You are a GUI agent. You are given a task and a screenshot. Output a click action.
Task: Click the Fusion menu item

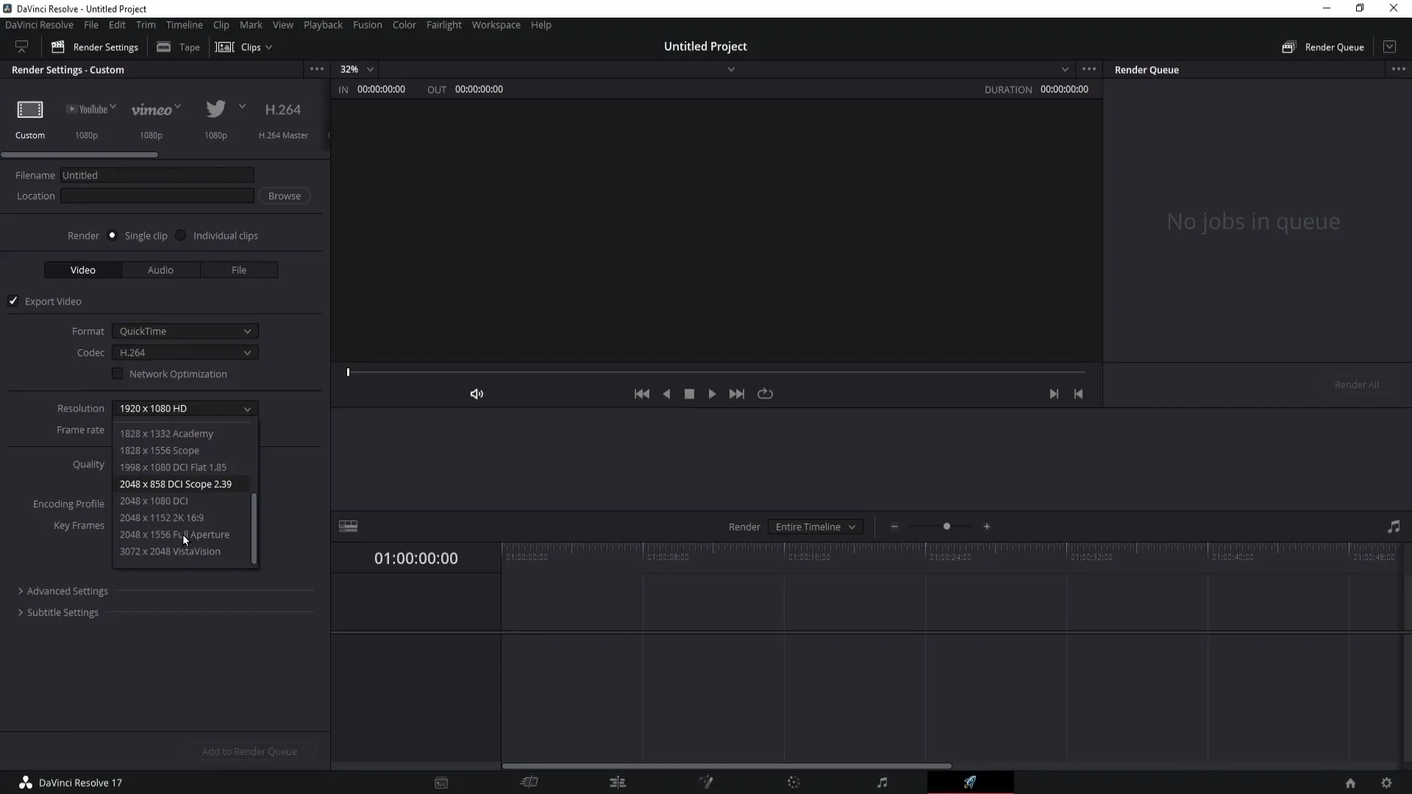pos(368,24)
